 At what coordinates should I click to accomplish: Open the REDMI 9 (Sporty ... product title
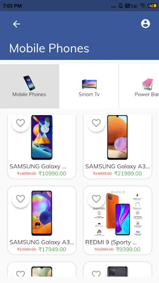[111, 242]
